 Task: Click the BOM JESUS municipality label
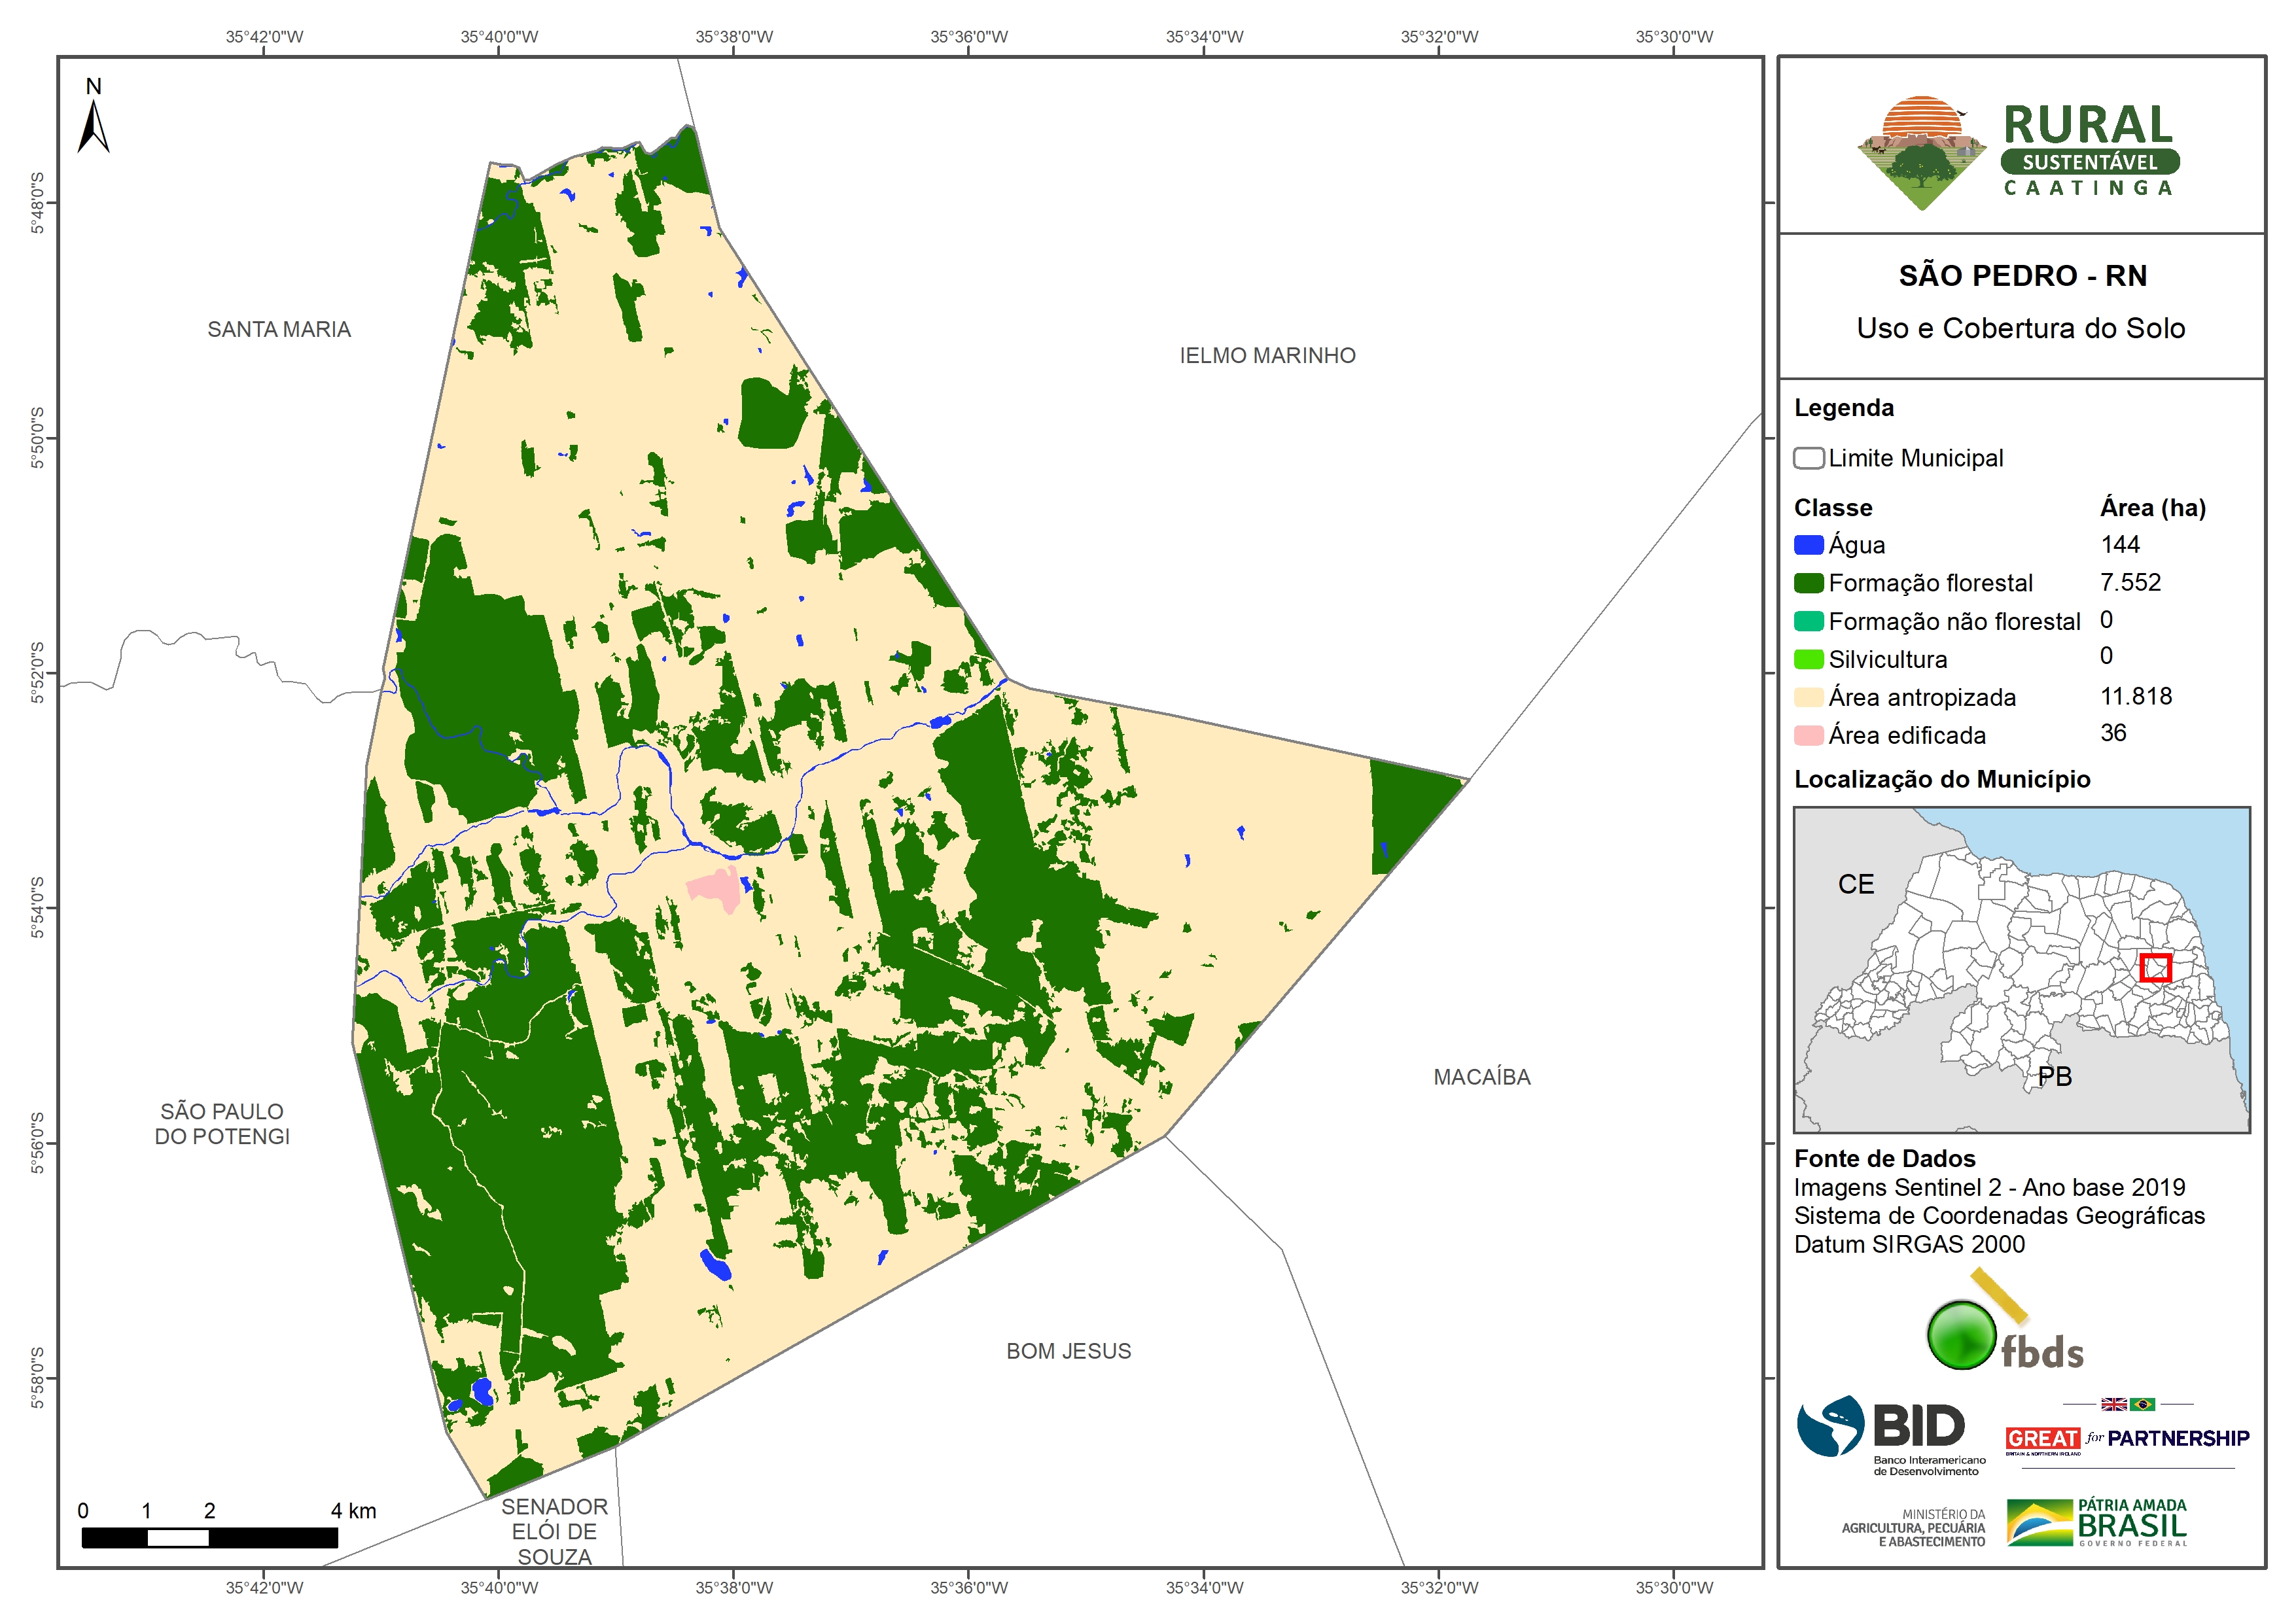(1068, 1351)
